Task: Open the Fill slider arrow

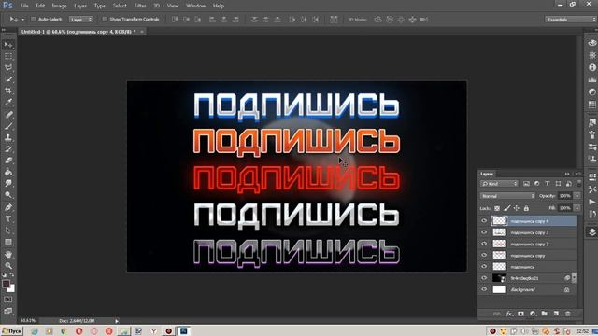Action: coord(577,208)
